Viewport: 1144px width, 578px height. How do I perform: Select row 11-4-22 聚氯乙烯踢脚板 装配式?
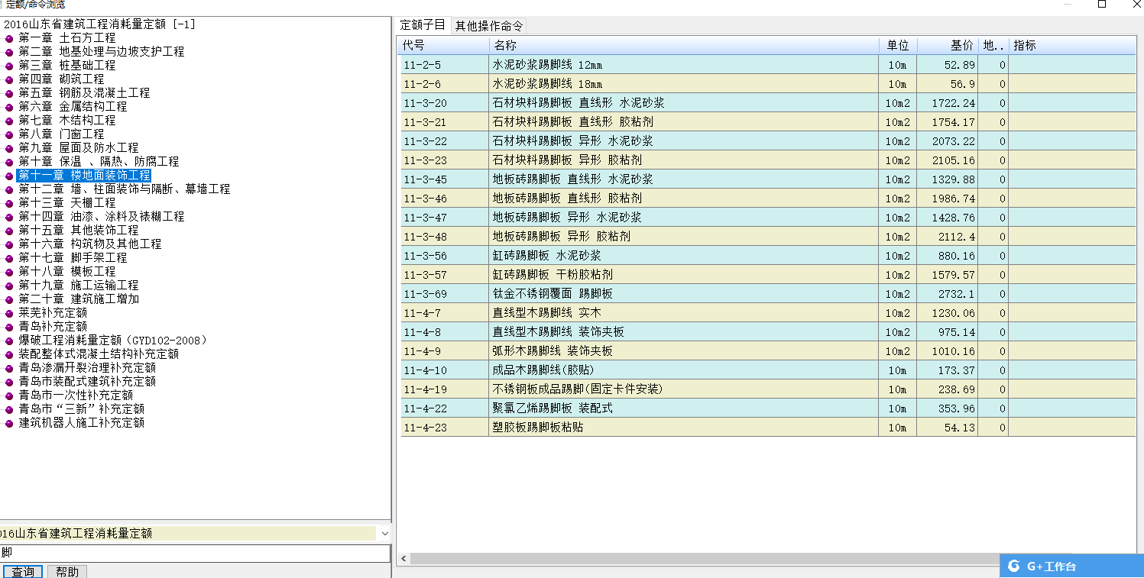click(768, 408)
